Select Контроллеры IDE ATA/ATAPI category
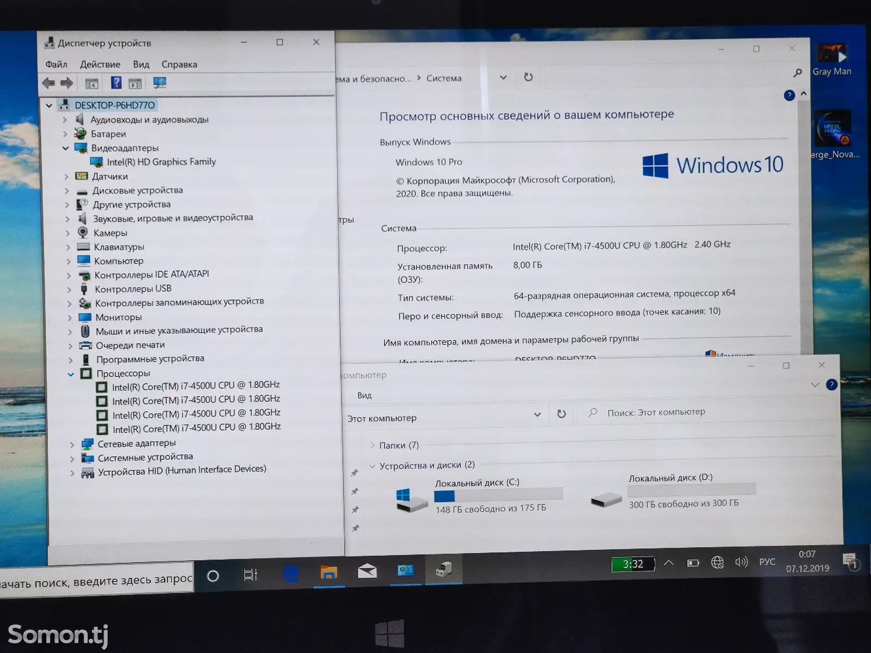 (x=151, y=275)
